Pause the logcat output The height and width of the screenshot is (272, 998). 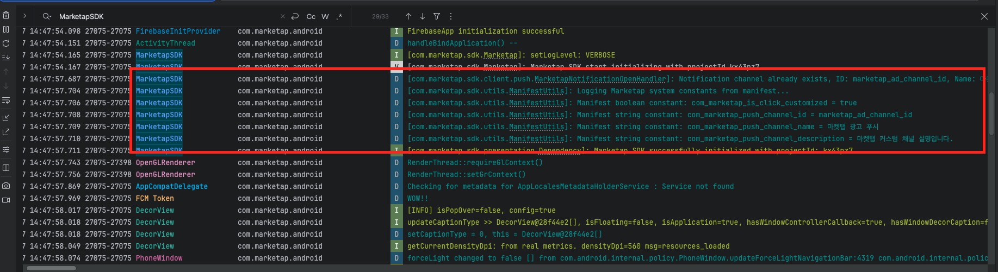click(6, 29)
